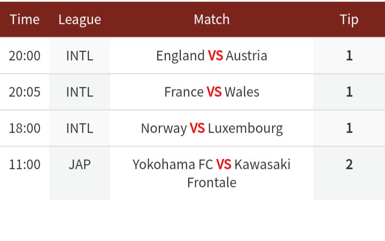Click tip 2 for Yokohama match

click(x=349, y=164)
